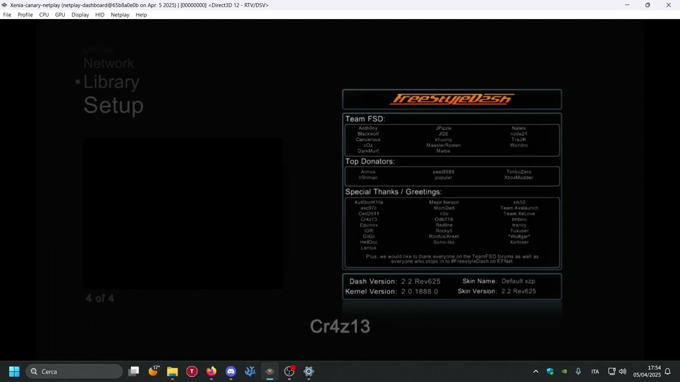Click the name JPizzle
680x382 pixels.
(443, 128)
